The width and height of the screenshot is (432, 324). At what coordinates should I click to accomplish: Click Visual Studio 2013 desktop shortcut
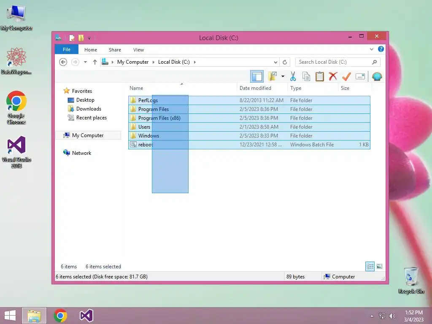point(16,152)
